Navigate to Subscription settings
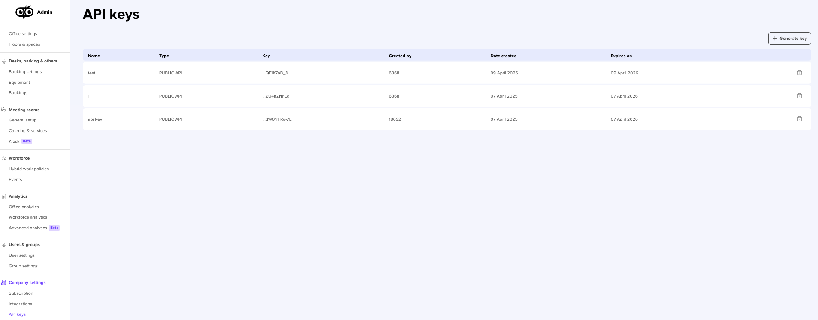Viewport: 818px width, 320px height. [21, 293]
